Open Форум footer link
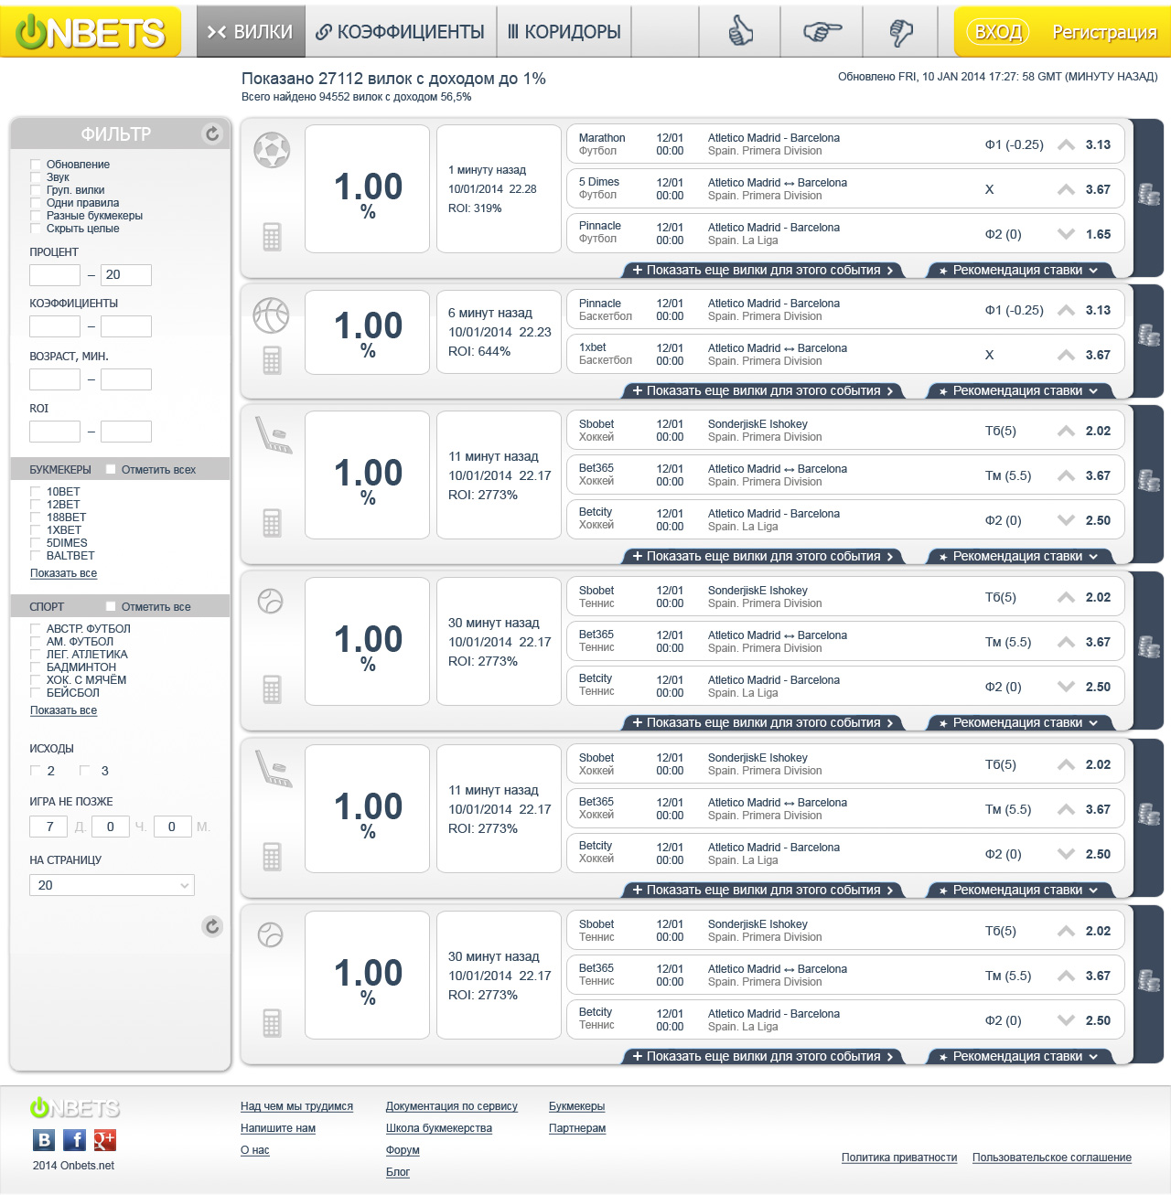This screenshot has width=1171, height=1195. pos(403,1150)
